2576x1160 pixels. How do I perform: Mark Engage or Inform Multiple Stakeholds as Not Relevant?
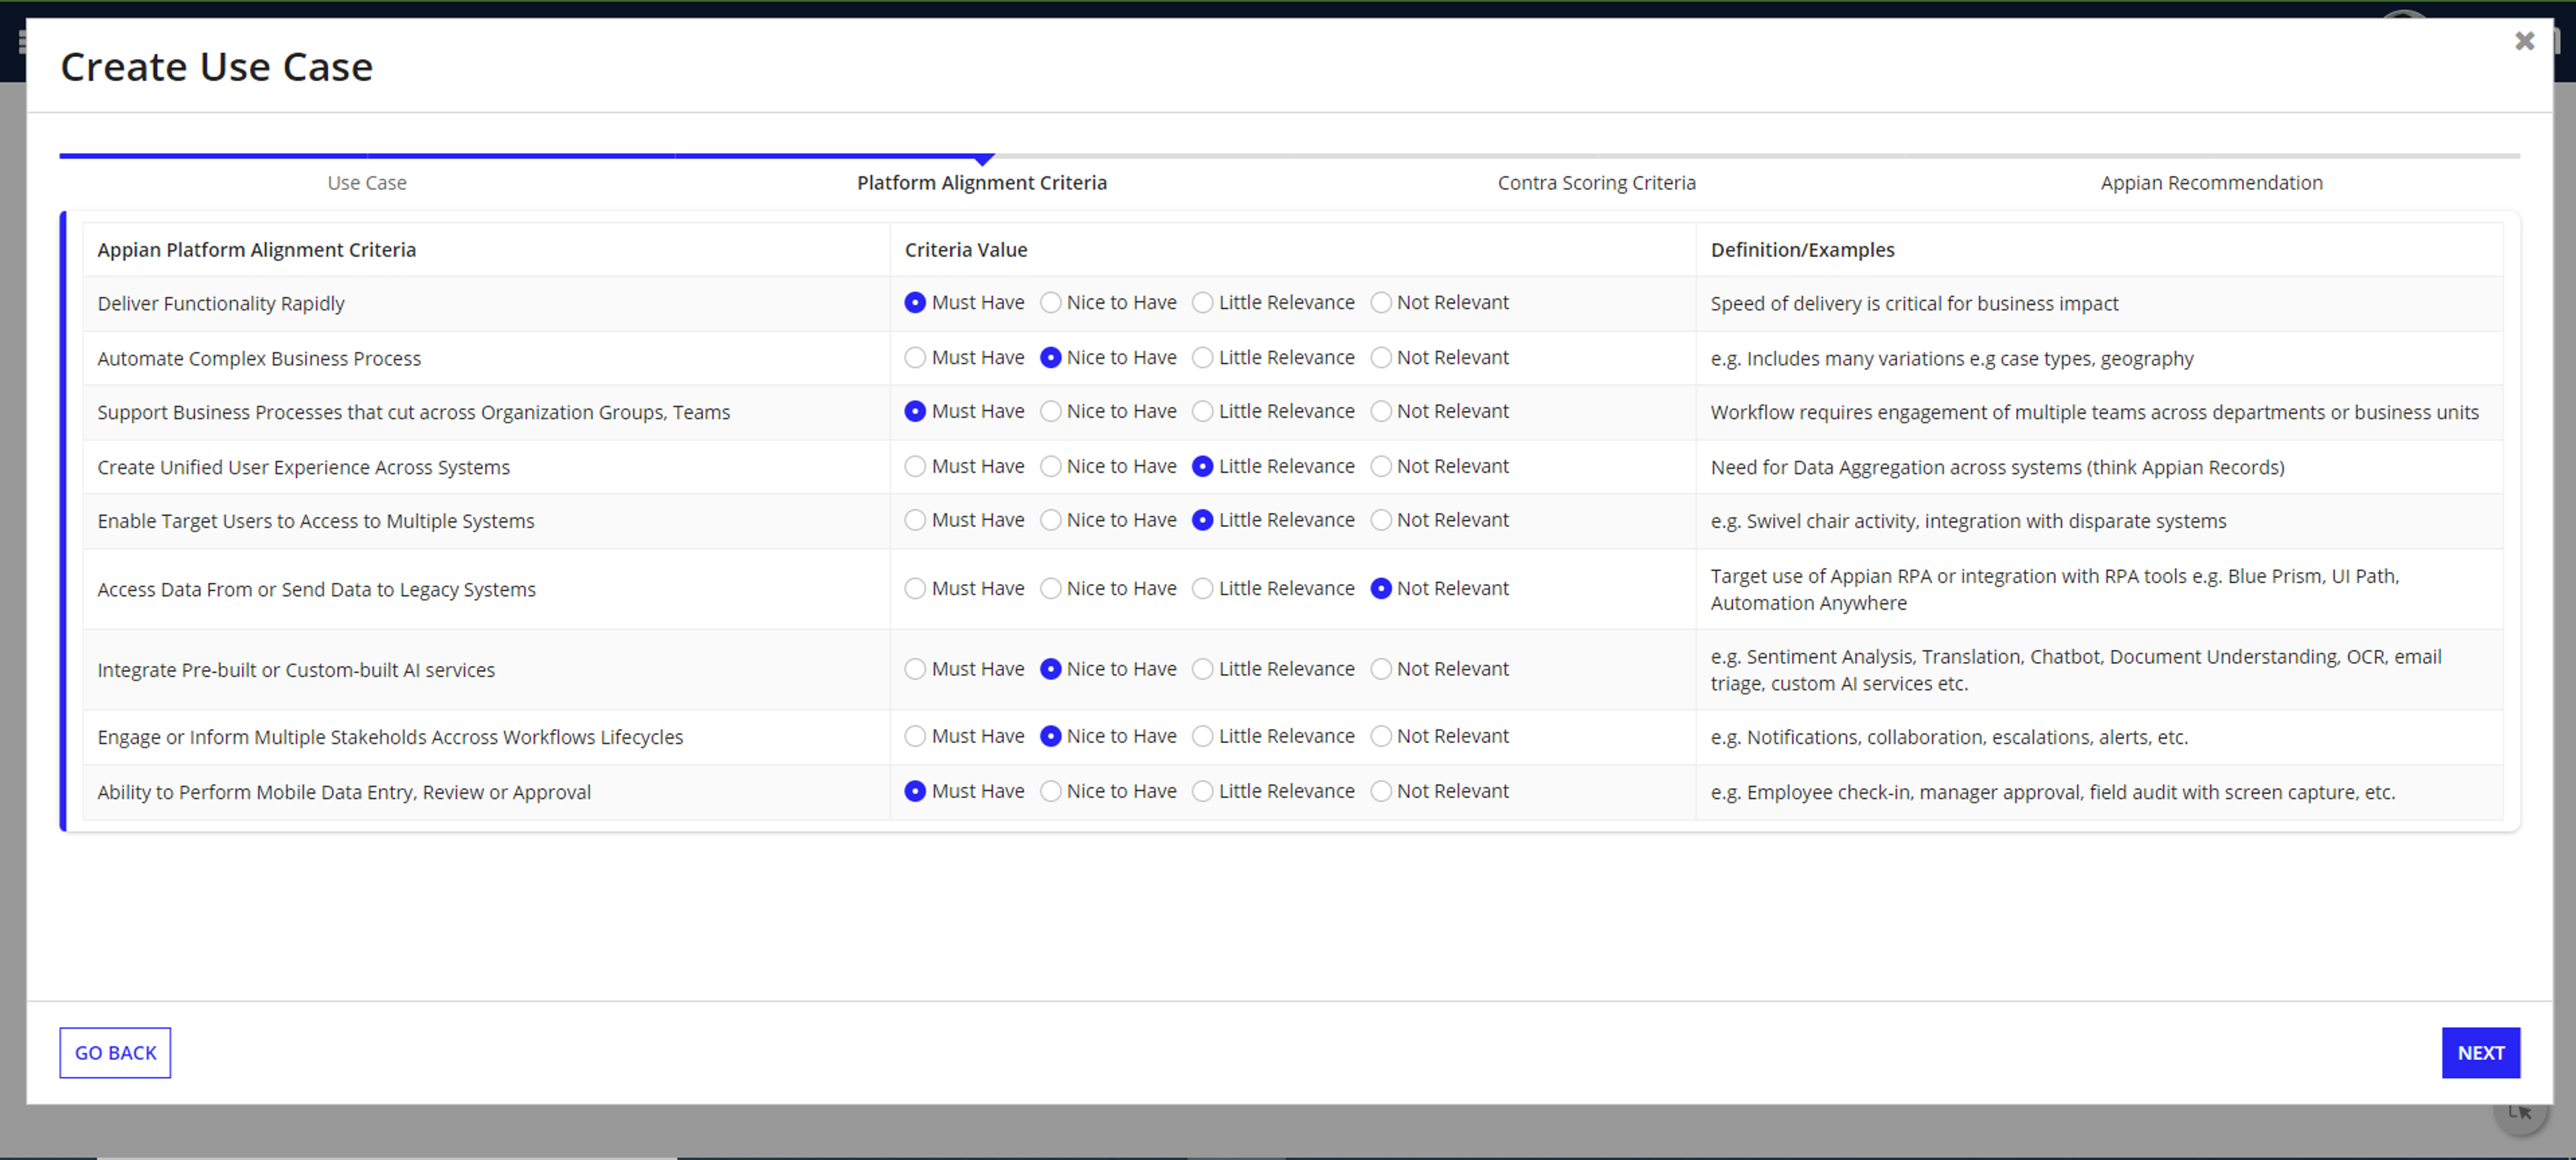click(x=1380, y=736)
